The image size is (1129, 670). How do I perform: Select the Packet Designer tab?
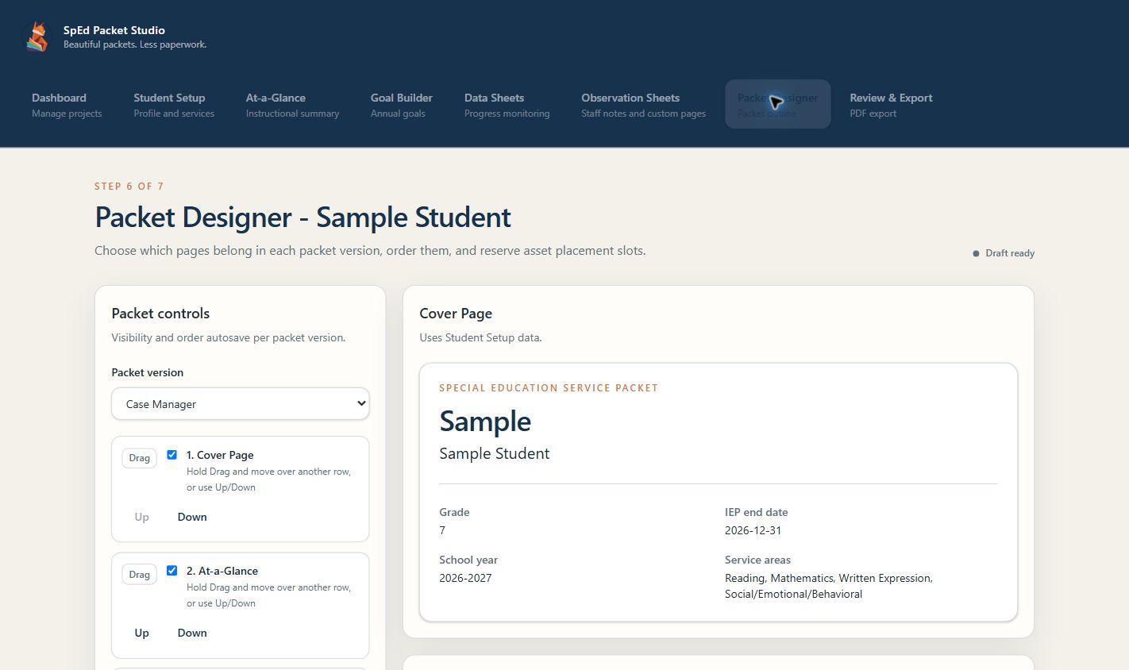(778, 105)
